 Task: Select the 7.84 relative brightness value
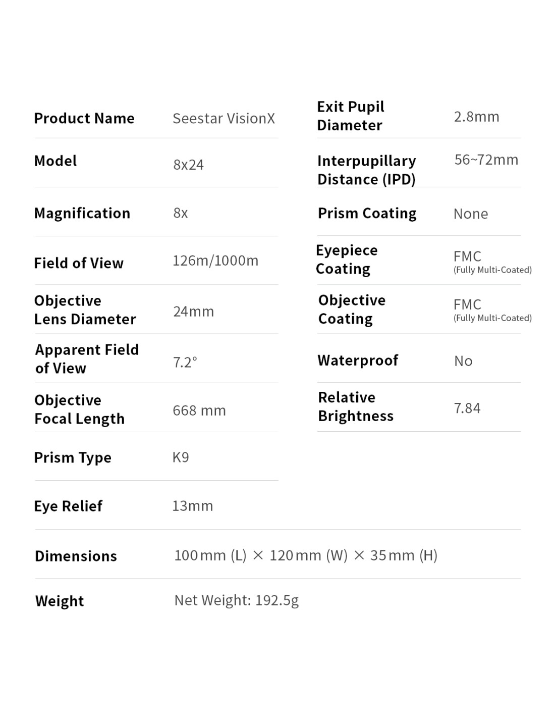[467, 408]
